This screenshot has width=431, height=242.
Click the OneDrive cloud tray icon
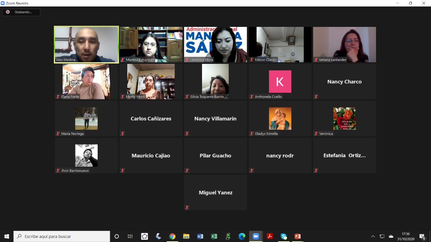(x=391, y=236)
